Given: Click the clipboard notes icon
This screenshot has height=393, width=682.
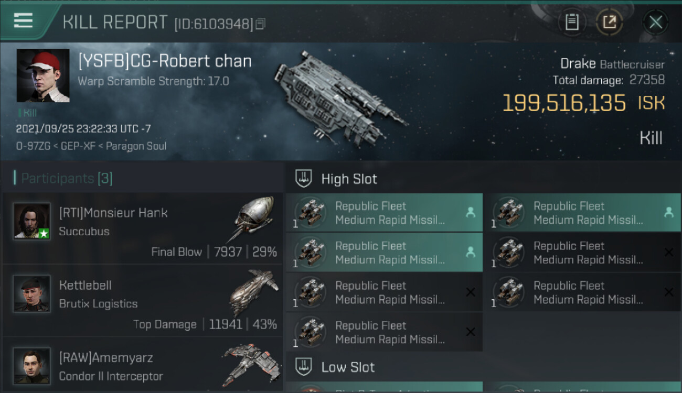Looking at the screenshot, I should 572,22.
